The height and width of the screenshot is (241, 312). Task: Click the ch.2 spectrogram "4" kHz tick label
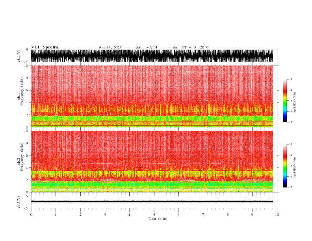[x=27, y=168]
